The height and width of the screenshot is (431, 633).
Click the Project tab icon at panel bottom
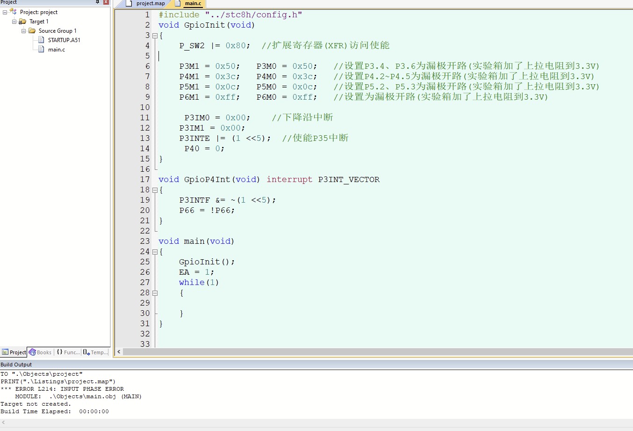(5, 352)
